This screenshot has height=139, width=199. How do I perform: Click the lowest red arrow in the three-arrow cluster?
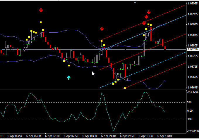(x=144, y=23)
